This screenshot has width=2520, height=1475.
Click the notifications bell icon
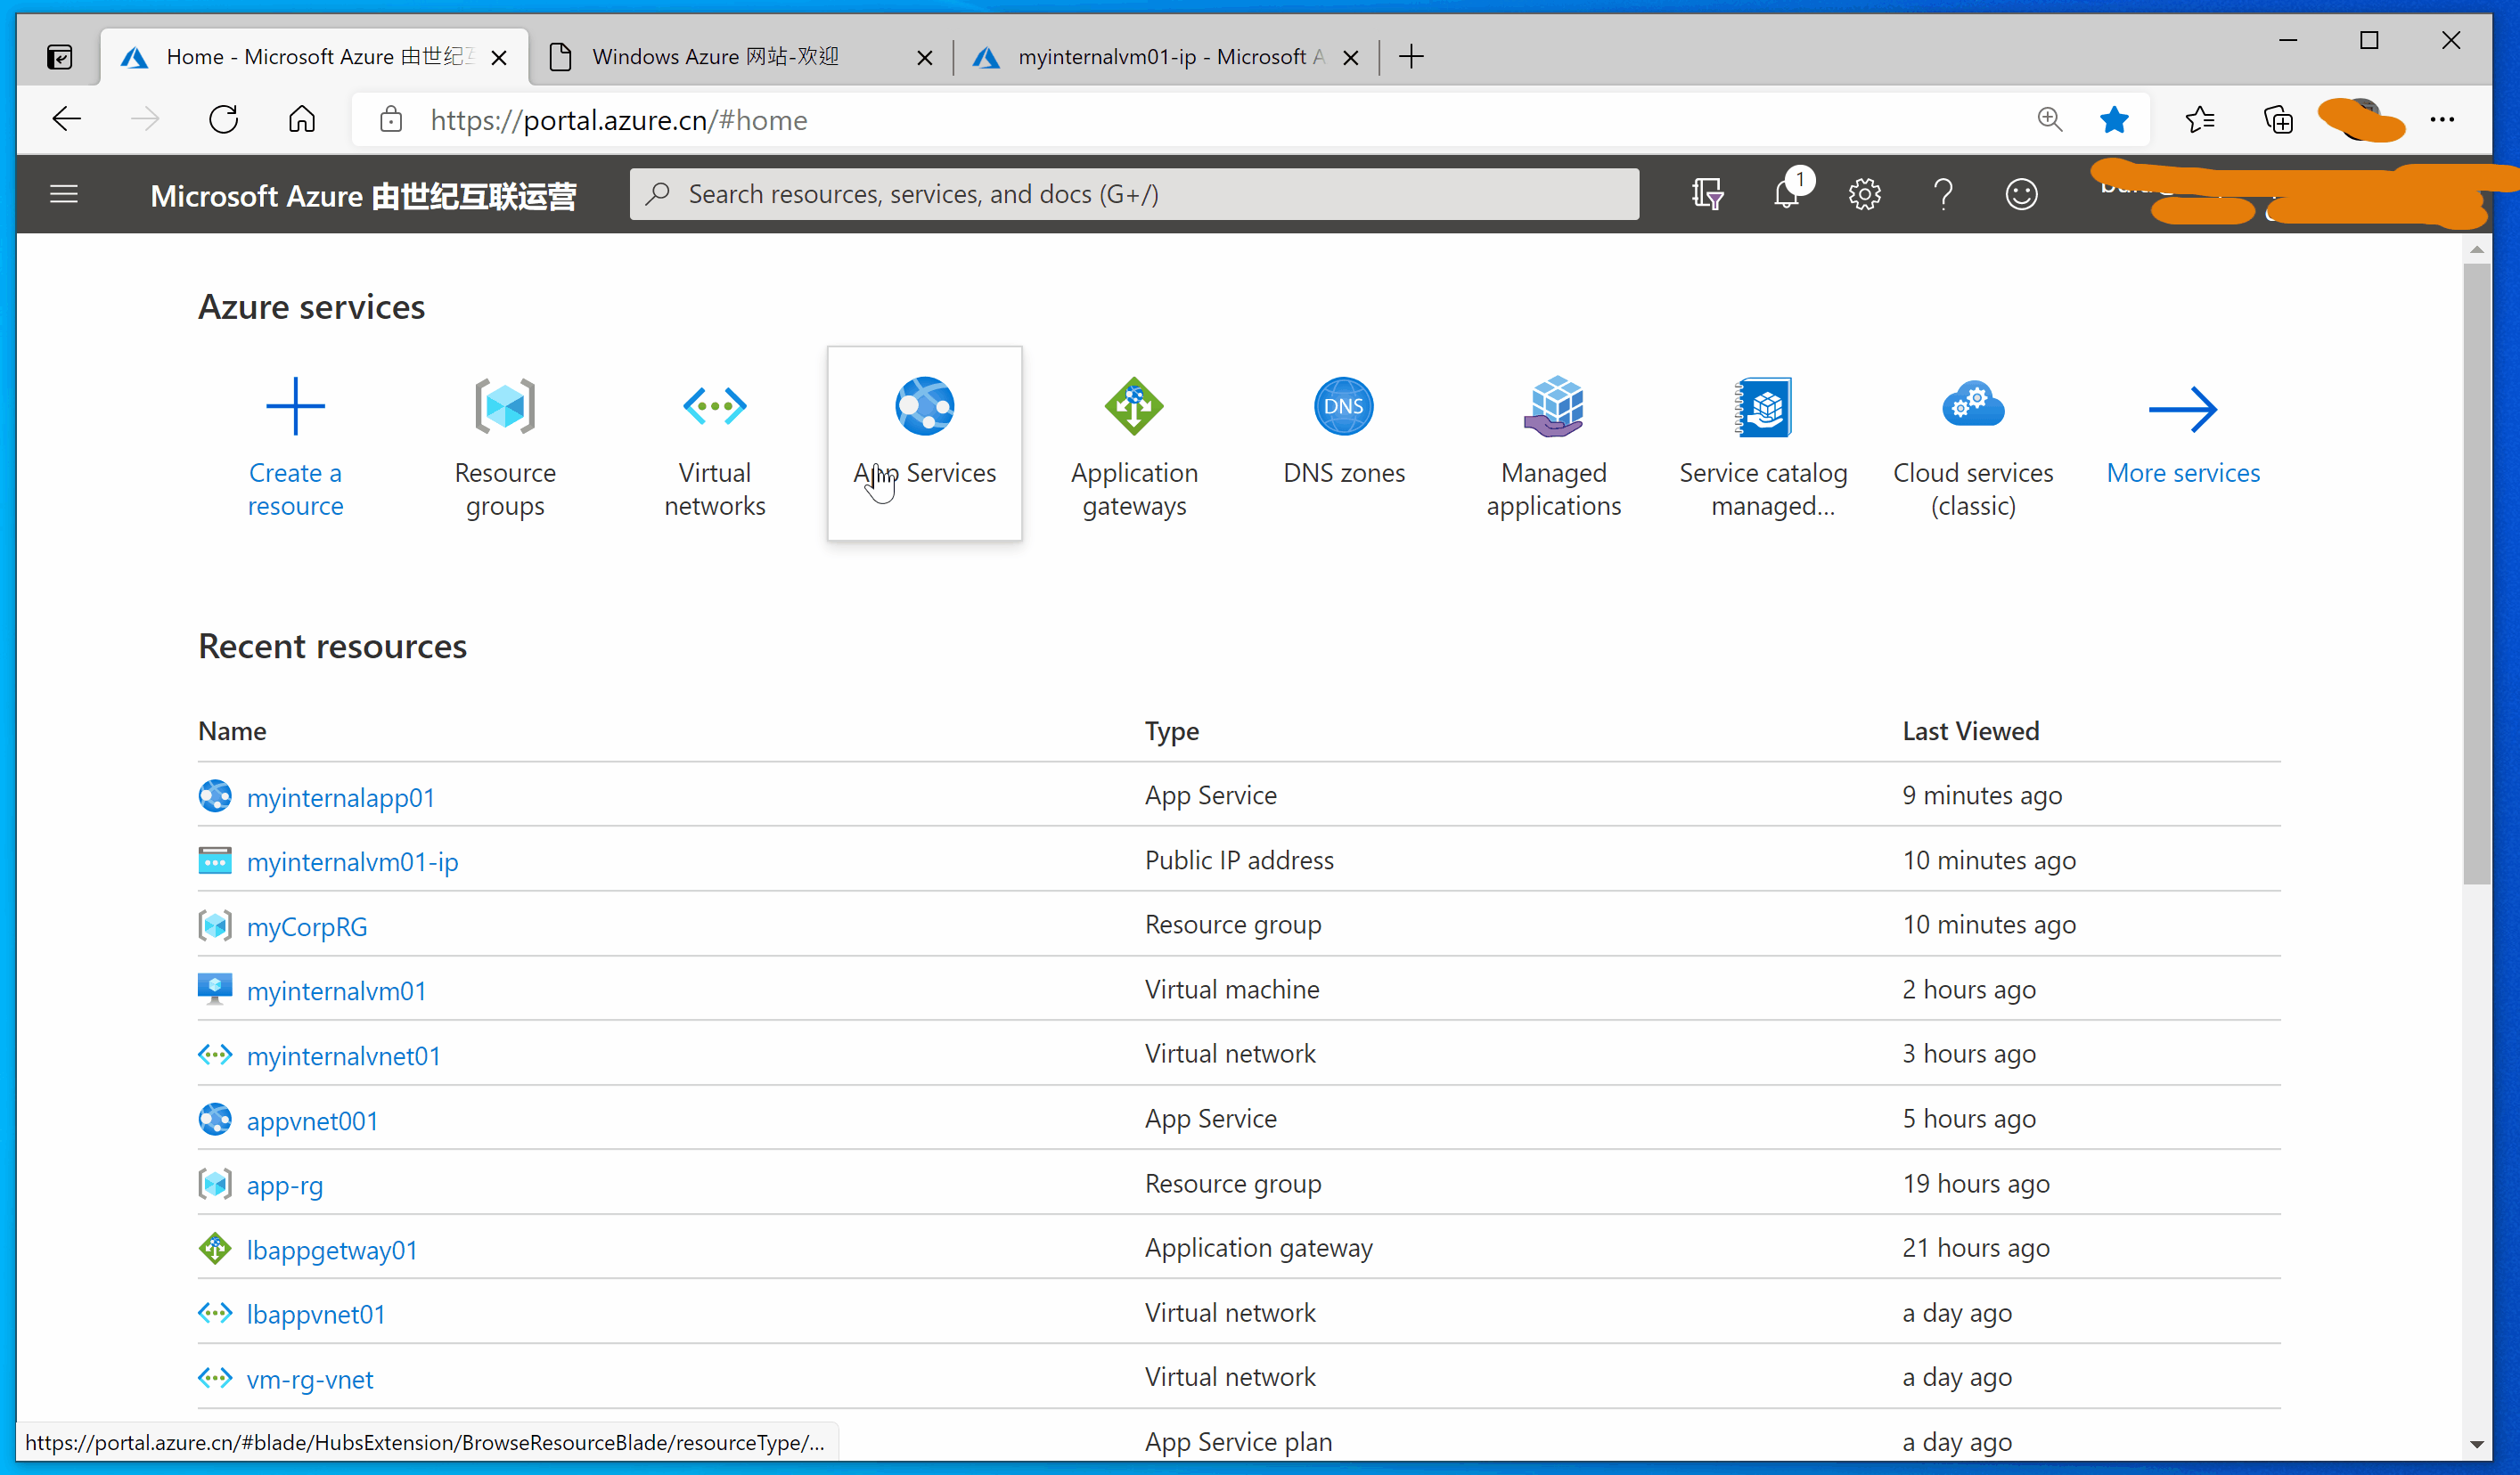click(x=1786, y=194)
